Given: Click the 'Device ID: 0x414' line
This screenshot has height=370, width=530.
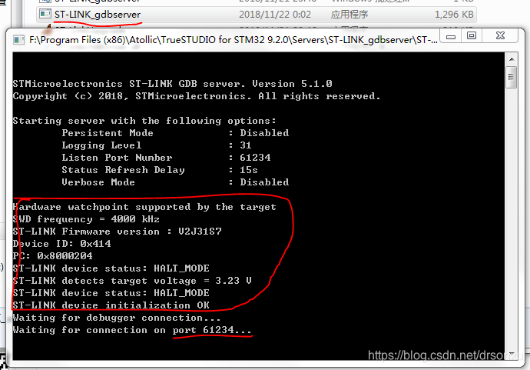Looking at the screenshot, I should click(62, 244).
